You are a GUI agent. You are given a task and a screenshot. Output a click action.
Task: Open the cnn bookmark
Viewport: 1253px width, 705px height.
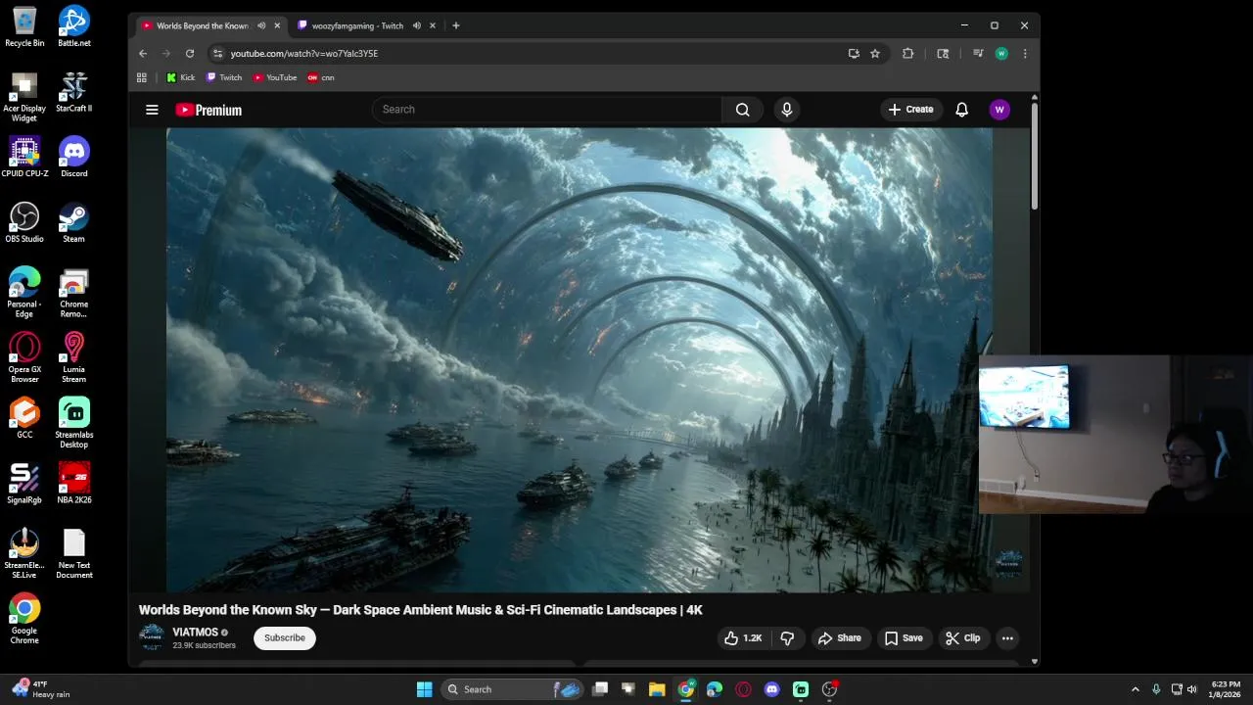pos(321,77)
